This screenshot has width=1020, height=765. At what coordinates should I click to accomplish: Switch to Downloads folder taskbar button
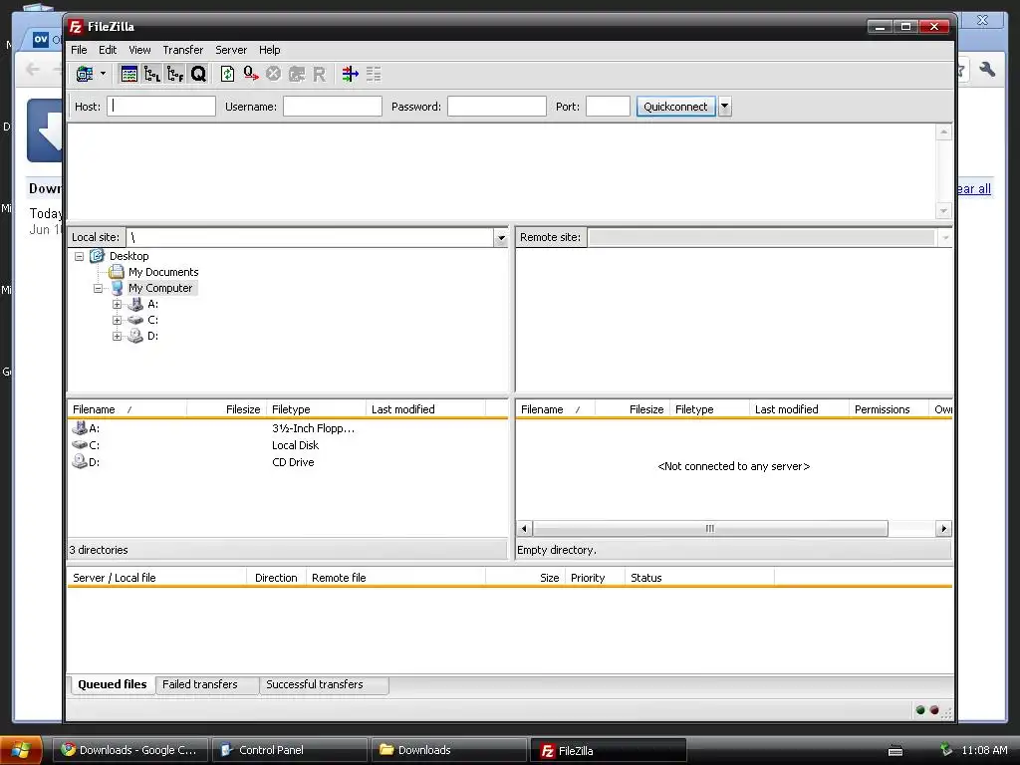tap(449, 750)
